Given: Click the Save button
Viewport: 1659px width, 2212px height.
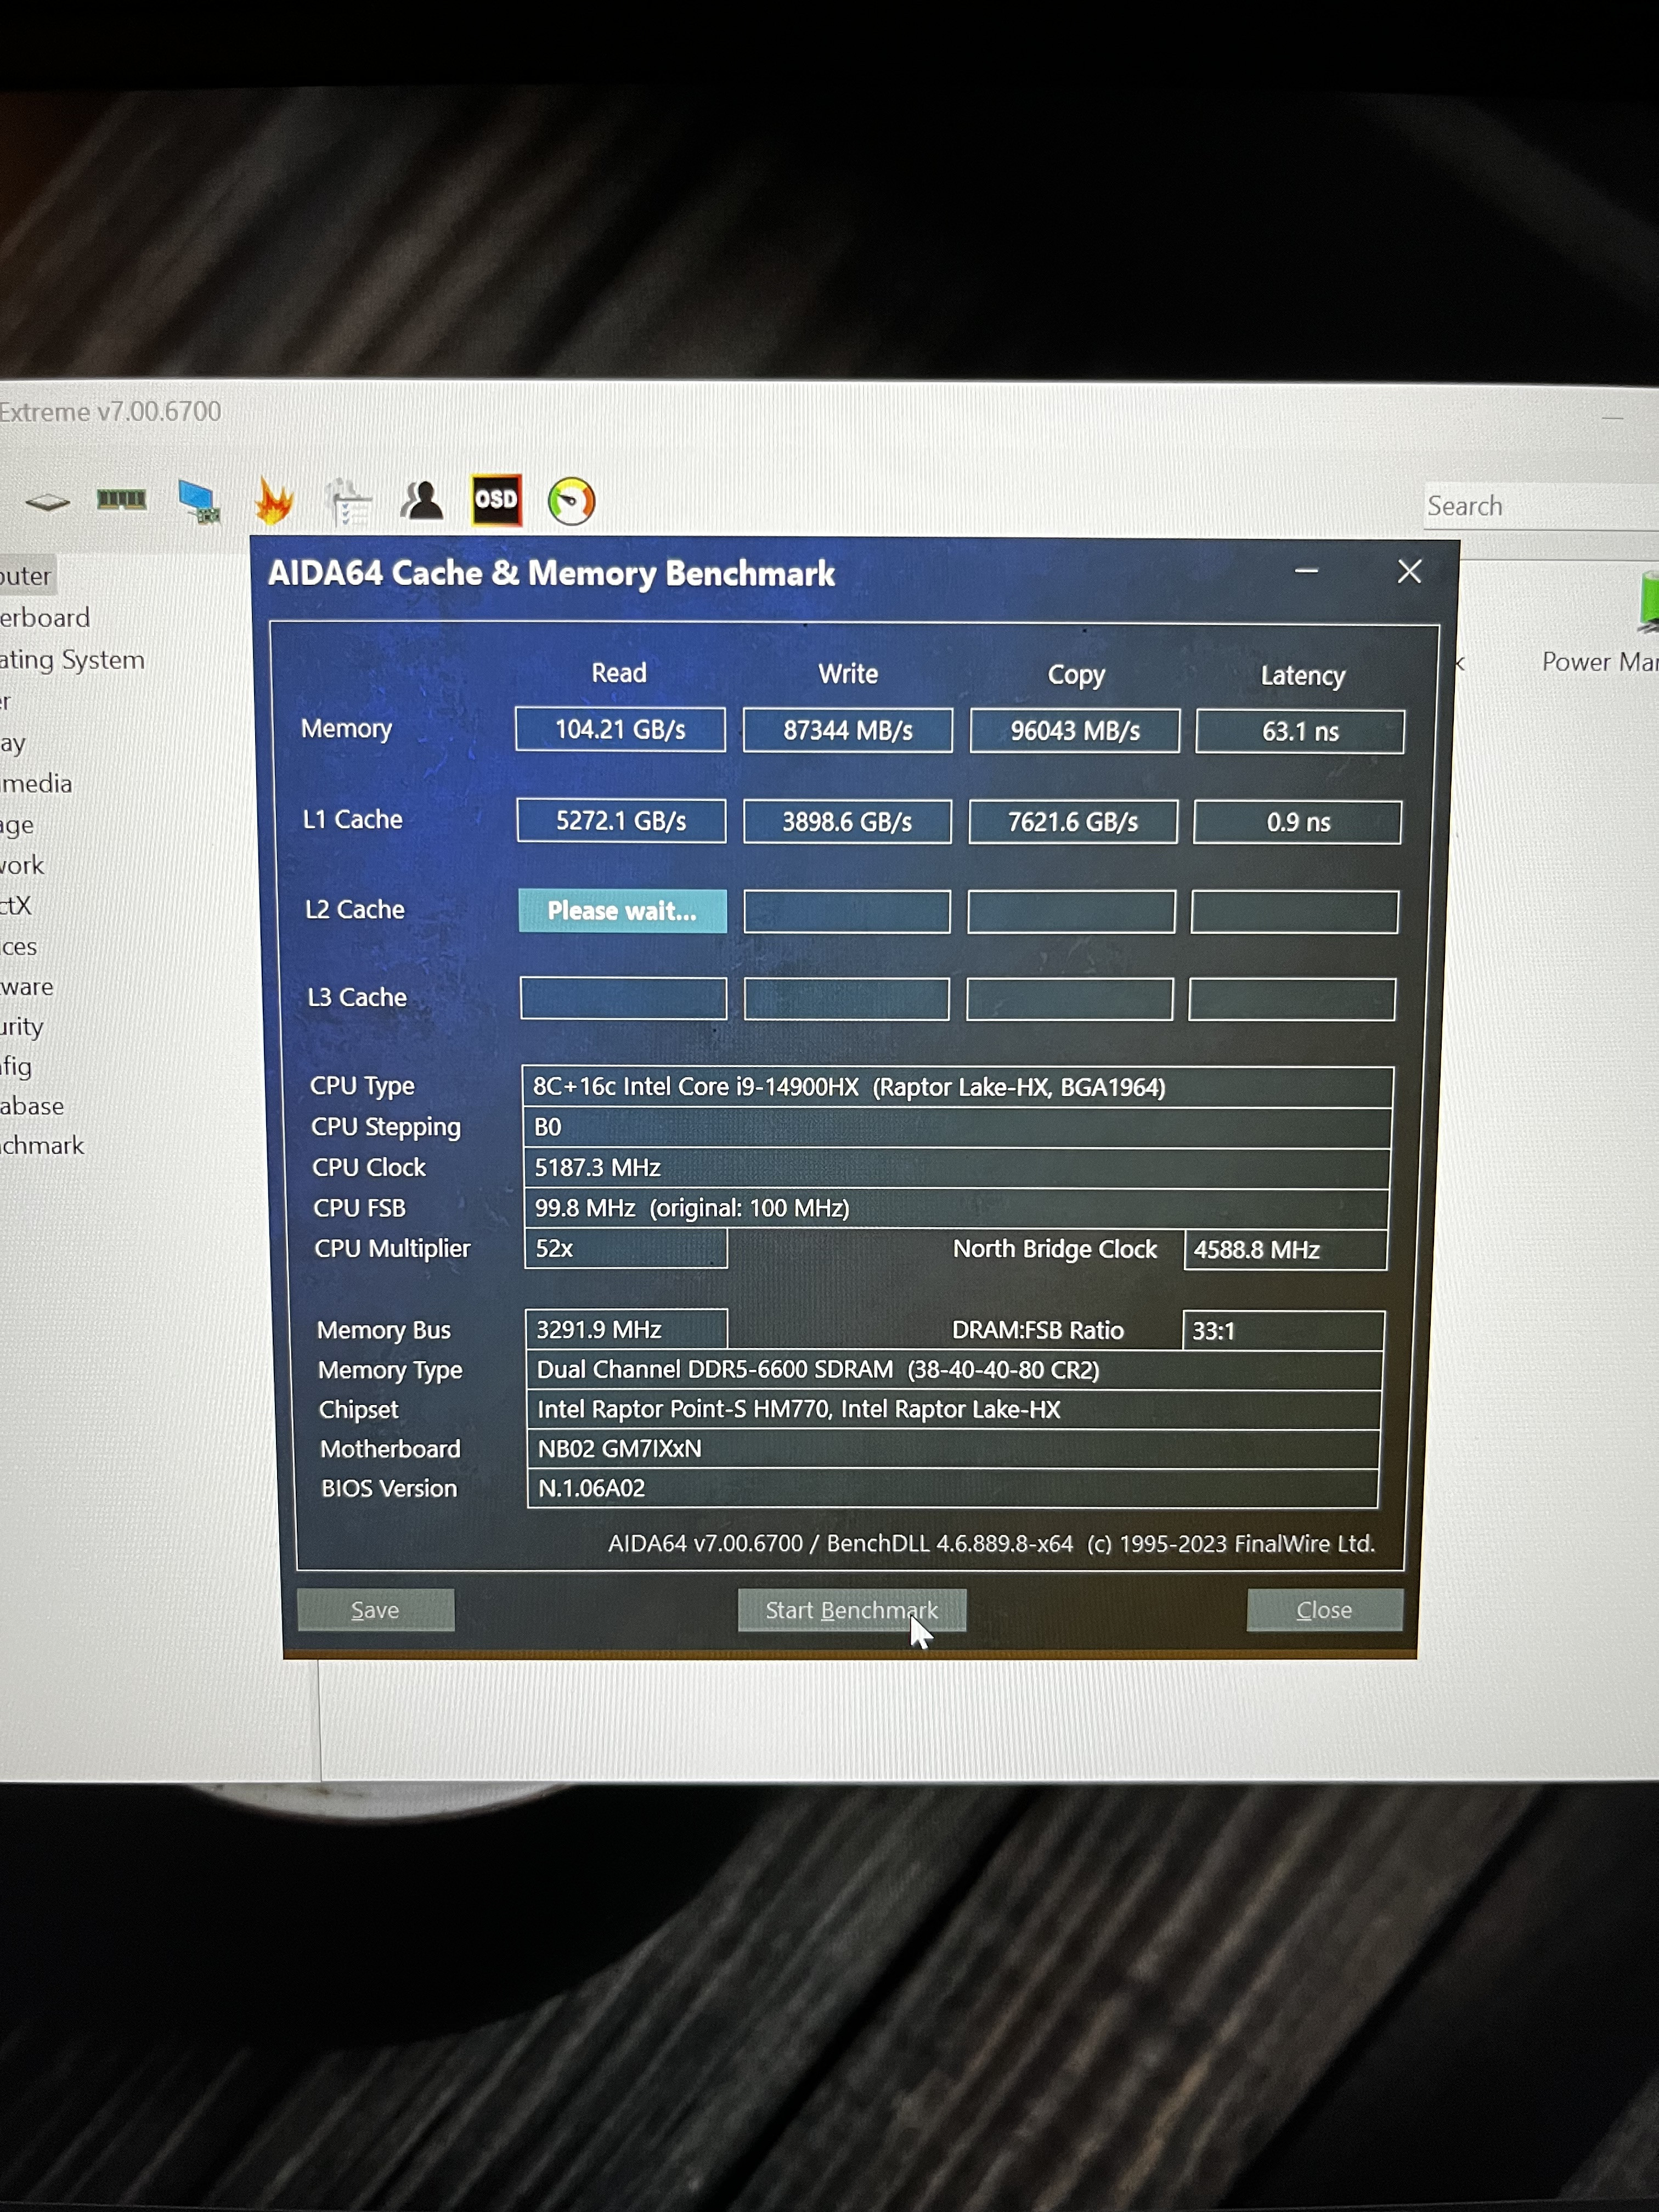Looking at the screenshot, I should tap(375, 1610).
